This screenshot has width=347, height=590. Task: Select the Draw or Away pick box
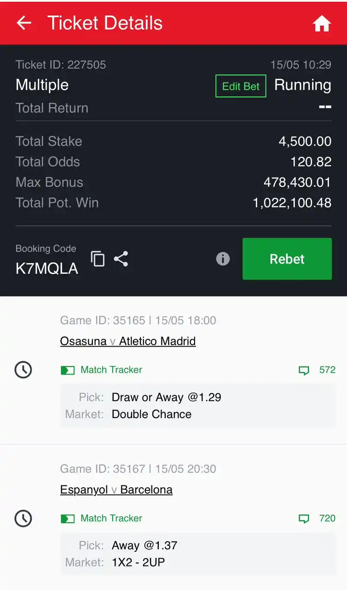pos(198,406)
